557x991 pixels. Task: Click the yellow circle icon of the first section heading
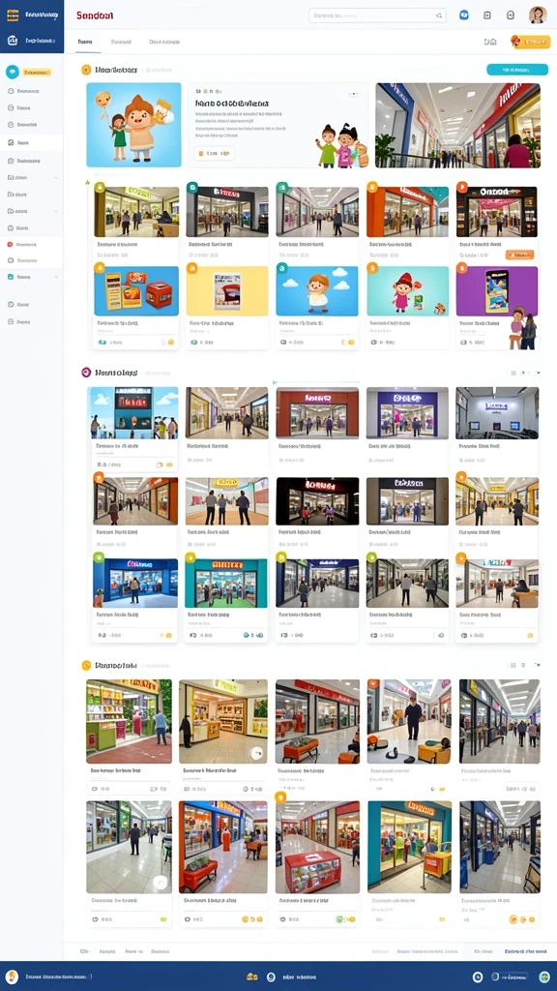pyautogui.click(x=86, y=70)
